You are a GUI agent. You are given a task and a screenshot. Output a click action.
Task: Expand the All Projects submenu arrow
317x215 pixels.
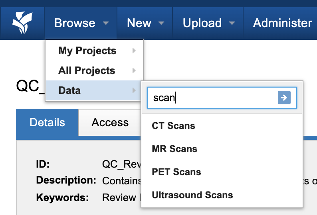pyautogui.click(x=134, y=71)
